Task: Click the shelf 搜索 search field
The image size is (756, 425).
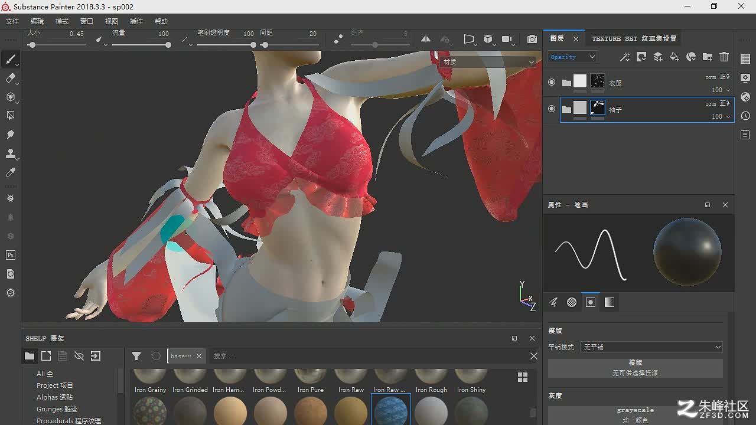Action: [368, 356]
